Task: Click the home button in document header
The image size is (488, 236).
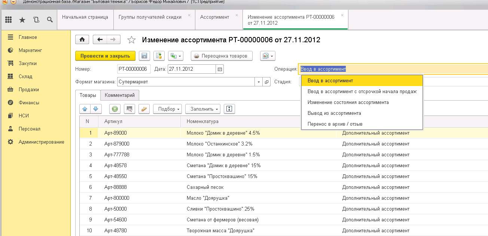Action: coord(82,40)
